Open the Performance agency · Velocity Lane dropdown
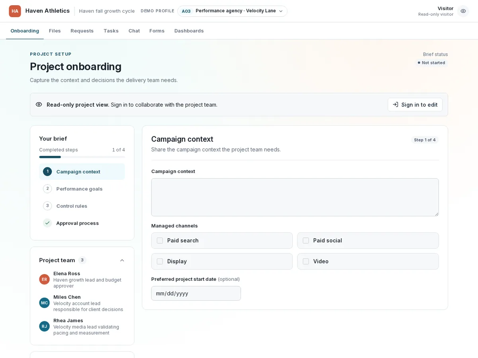Image resolution: width=478 pixels, height=358 pixels. click(x=232, y=11)
